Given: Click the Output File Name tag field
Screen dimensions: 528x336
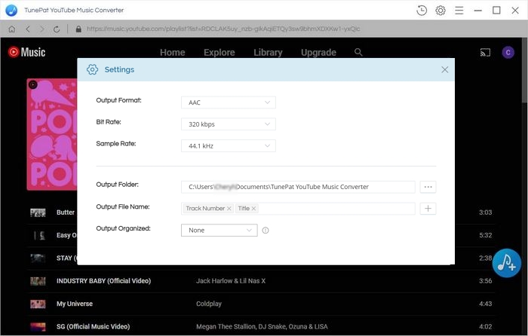Looking at the screenshot, I should click(298, 209).
